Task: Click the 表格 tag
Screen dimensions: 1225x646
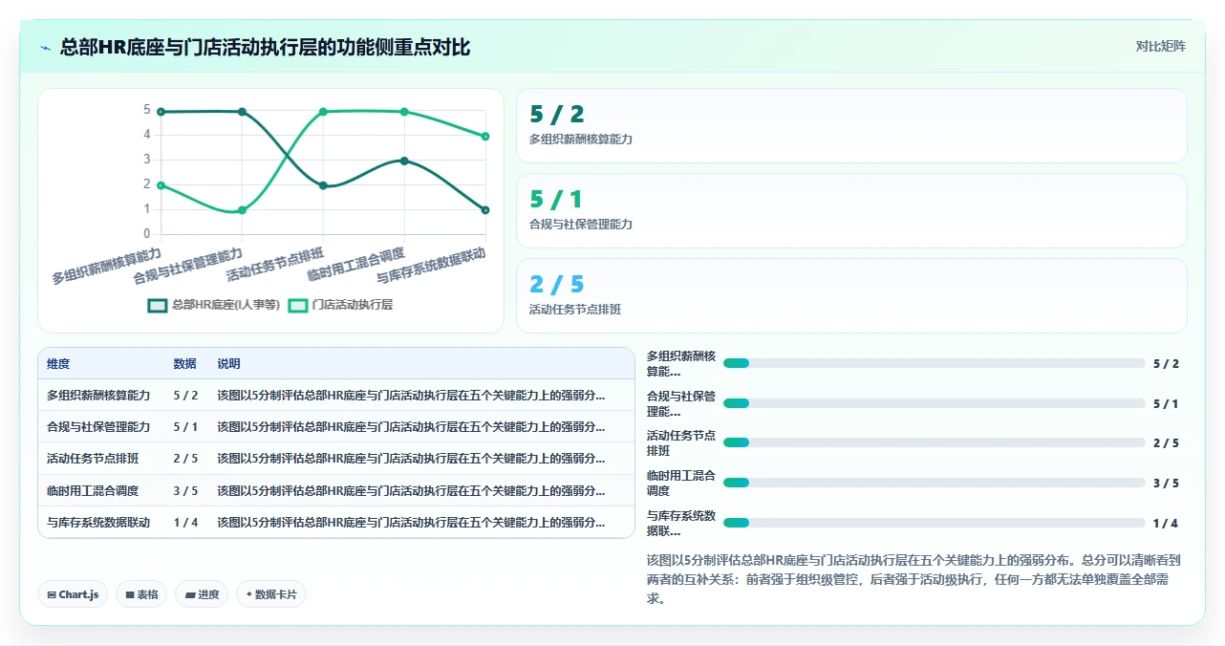Action: pos(141,594)
